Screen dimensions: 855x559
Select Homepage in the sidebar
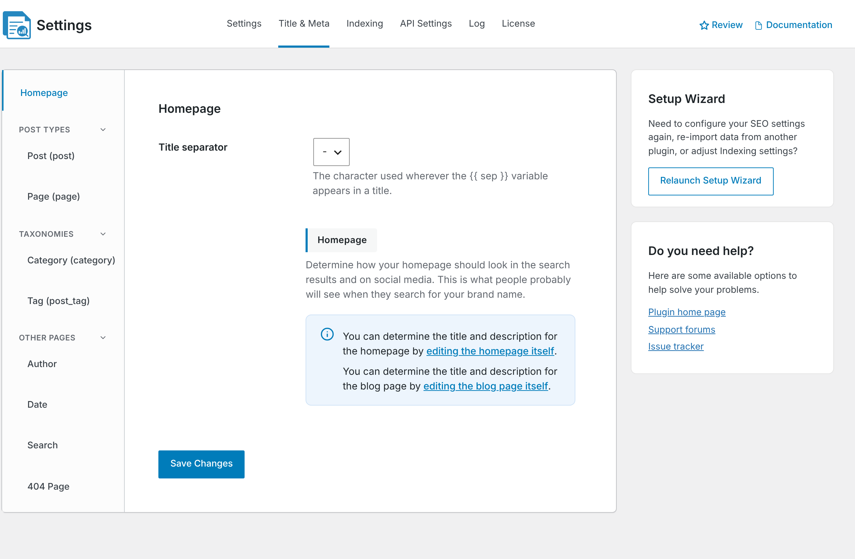click(x=44, y=93)
